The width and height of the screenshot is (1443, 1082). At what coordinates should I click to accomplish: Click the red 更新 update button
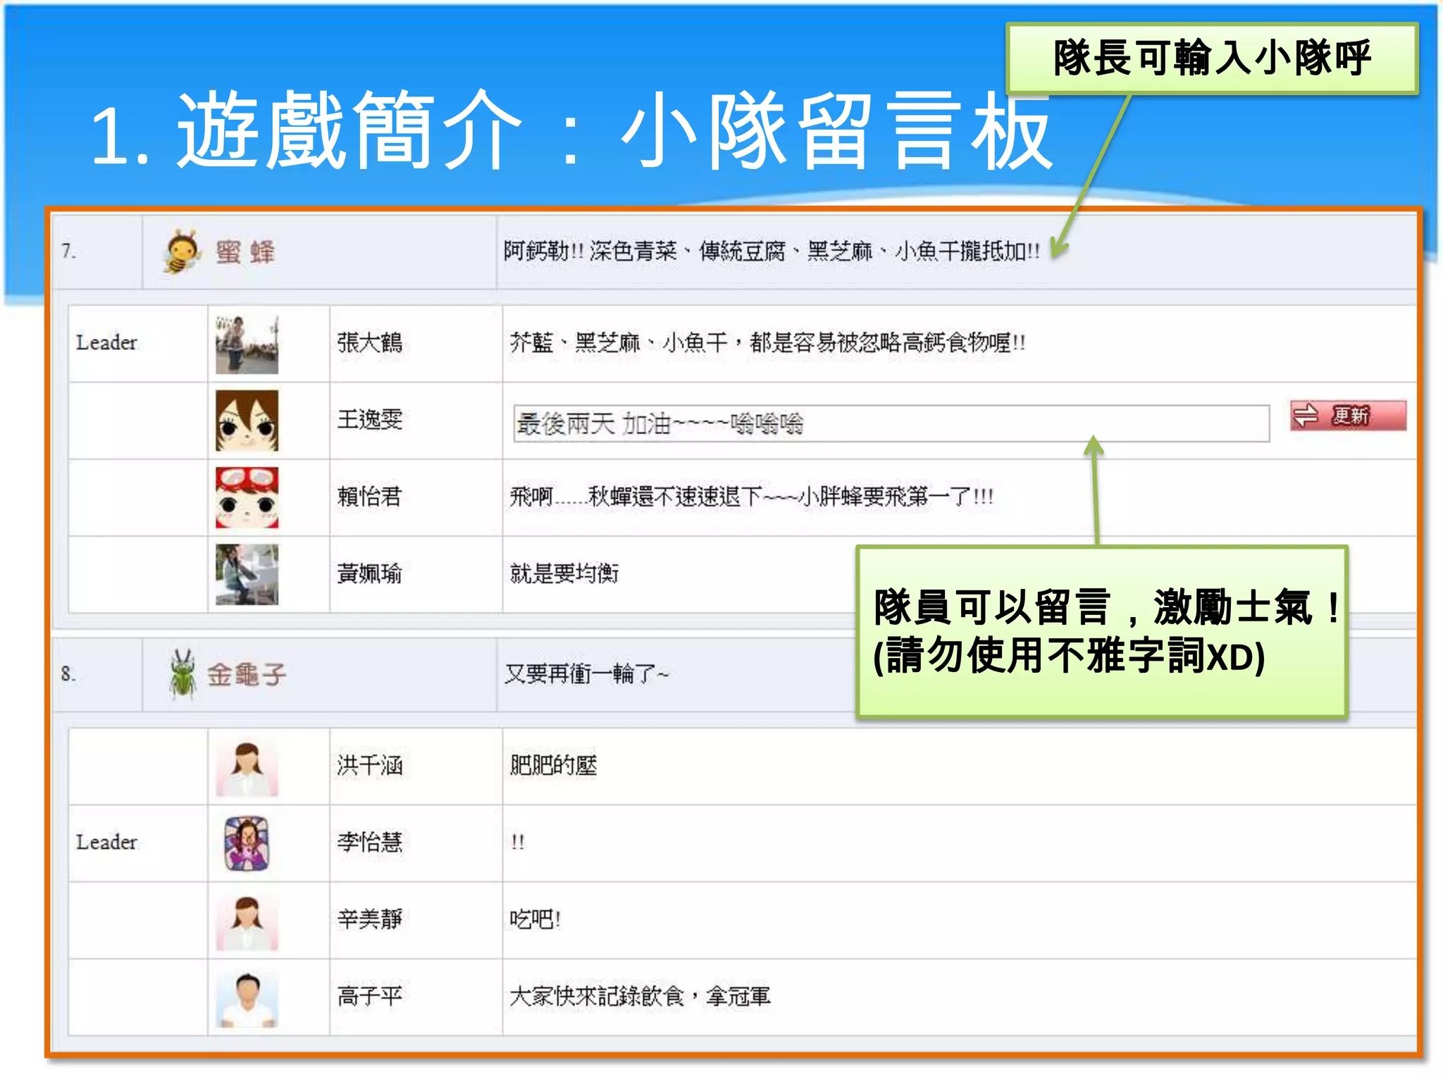1348,416
